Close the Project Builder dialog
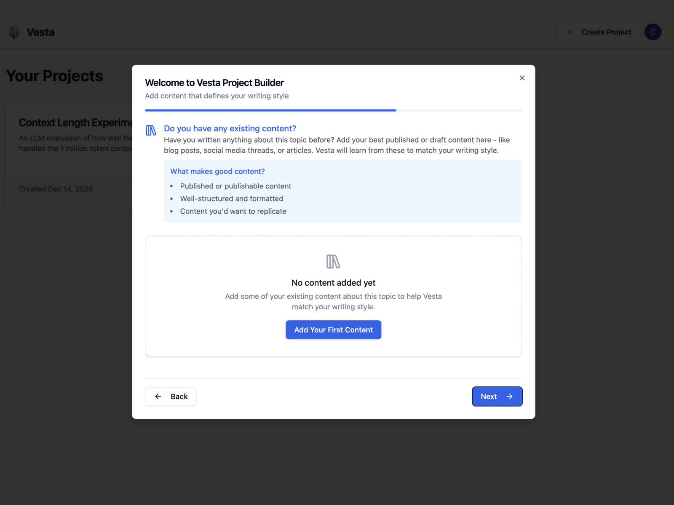This screenshot has width=674, height=505. tap(522, 78)
